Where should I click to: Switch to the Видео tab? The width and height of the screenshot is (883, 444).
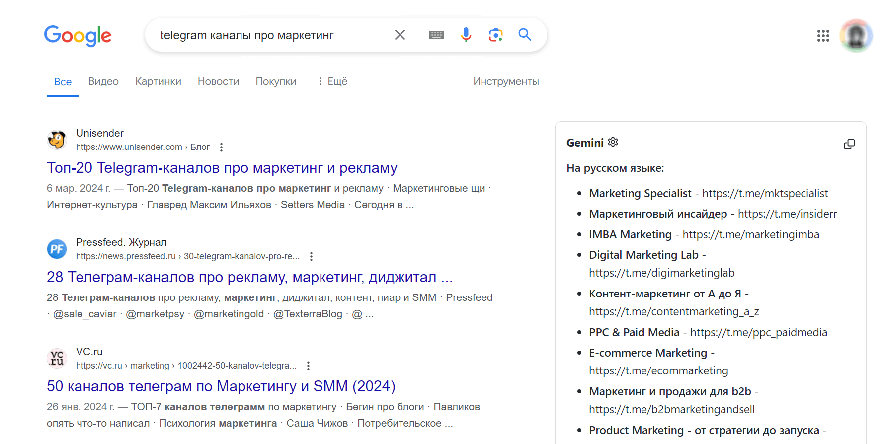click(x=103, y=81)
